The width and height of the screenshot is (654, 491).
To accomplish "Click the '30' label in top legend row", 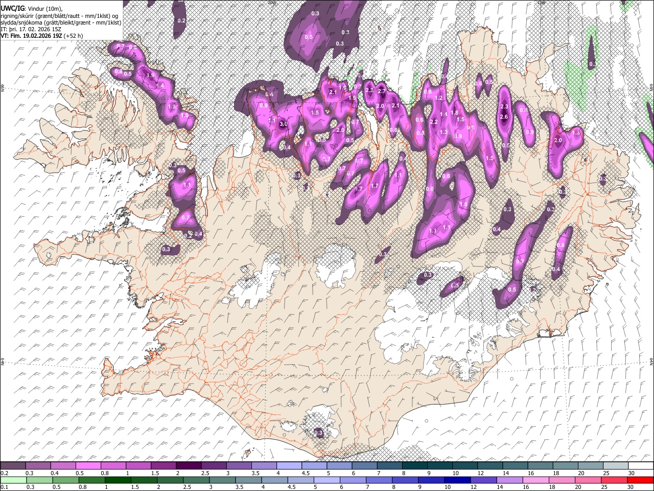I will point(632,473).
